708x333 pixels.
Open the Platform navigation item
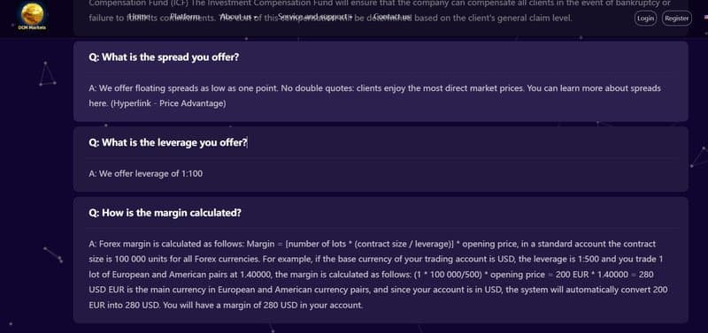click(185, 17)
